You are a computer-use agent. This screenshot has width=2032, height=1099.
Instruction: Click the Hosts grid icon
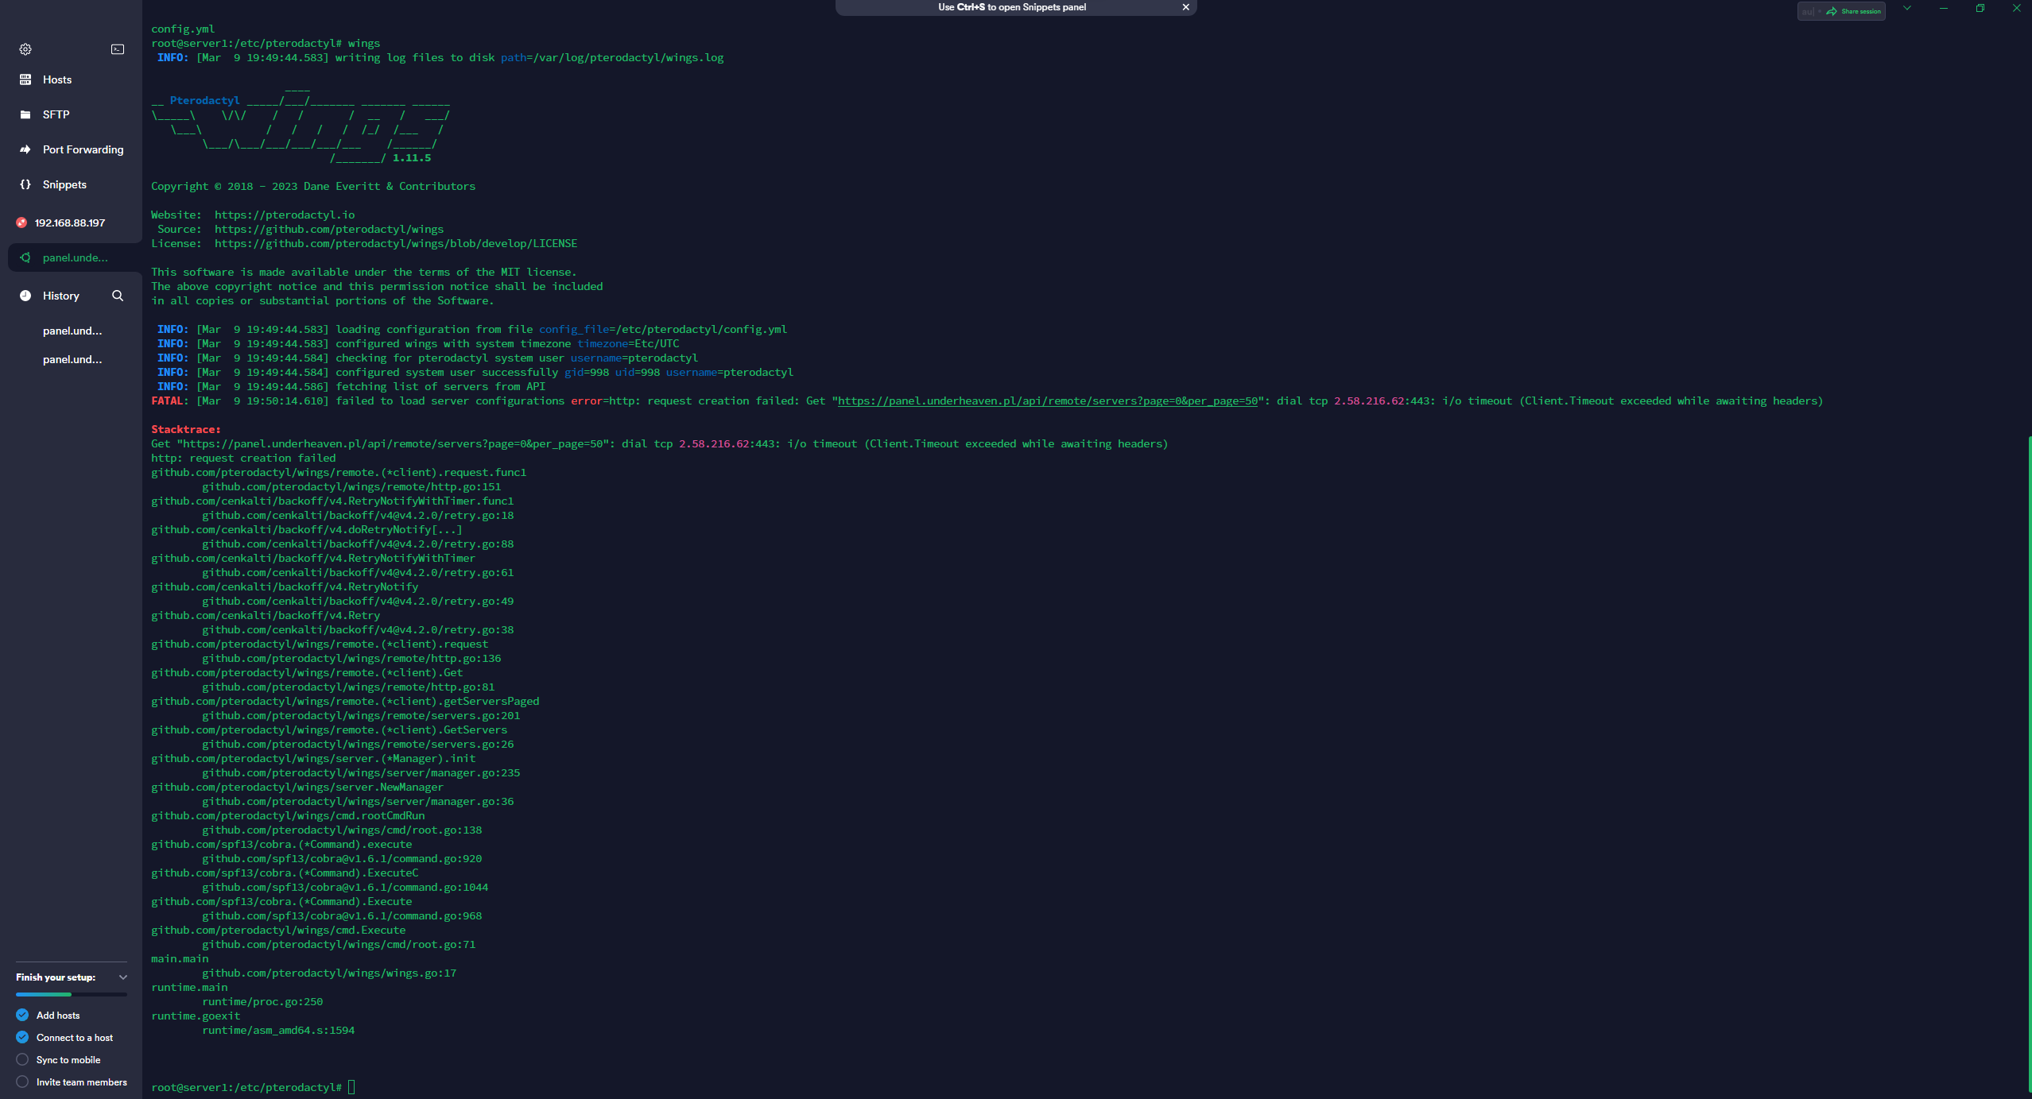click(x=25, y=79)
